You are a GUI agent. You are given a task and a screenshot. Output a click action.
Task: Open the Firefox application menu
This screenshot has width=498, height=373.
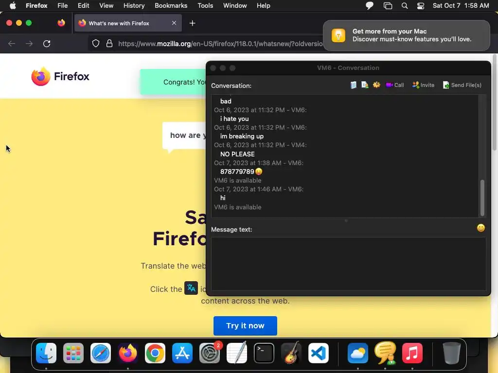coord(36,6)
